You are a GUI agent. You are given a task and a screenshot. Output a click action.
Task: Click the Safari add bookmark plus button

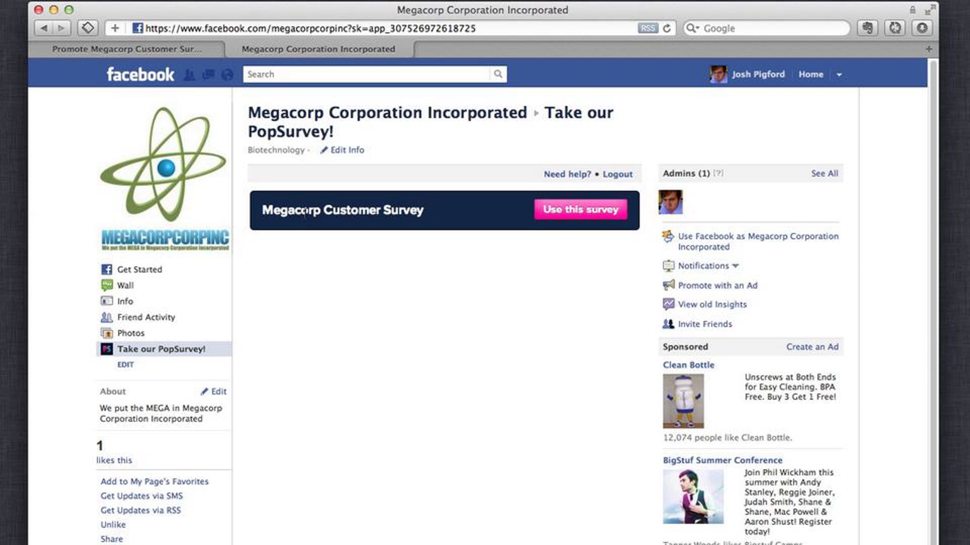(115, 28)
